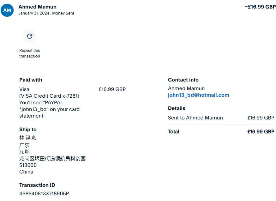This screenshot has height=201, width=276.
Task: Click the bold Total amount £16.99 GBP
Action: (261, 132)
